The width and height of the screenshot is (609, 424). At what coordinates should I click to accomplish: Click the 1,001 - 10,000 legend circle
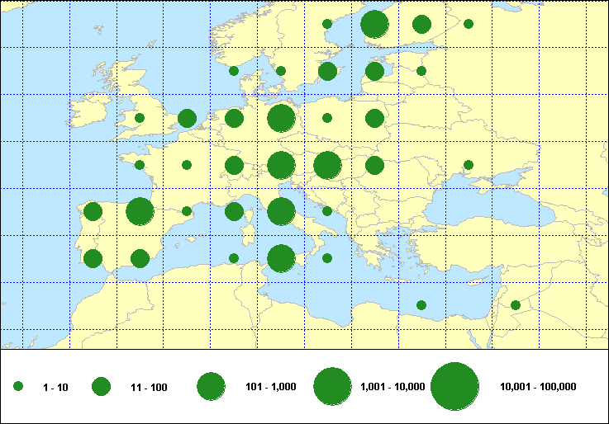tap(332, 386)
